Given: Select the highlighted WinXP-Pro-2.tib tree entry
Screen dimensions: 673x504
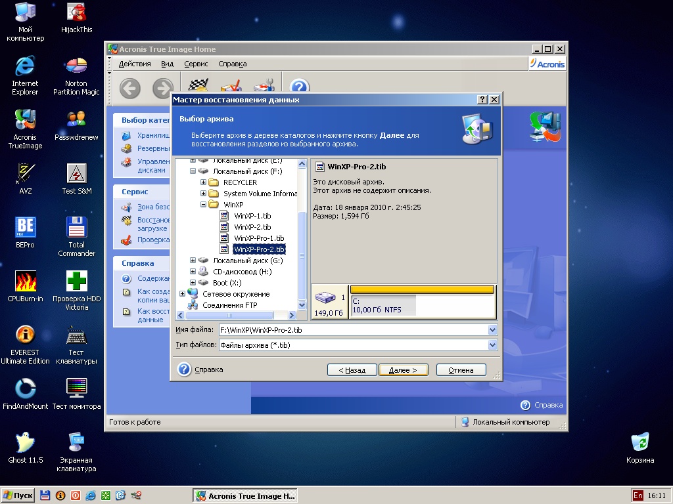Looking at the screenshot, I should [x=259, y=249].
